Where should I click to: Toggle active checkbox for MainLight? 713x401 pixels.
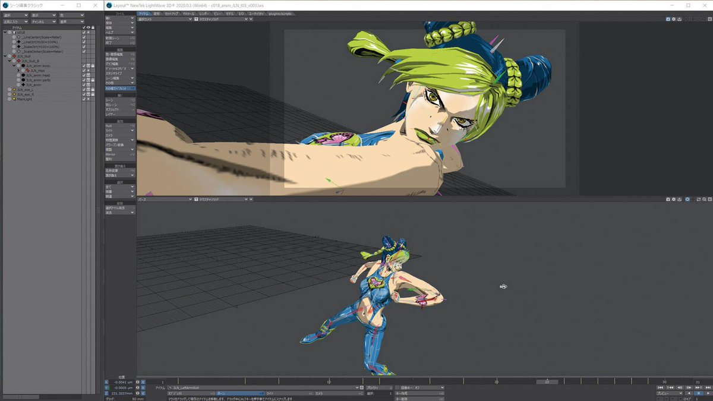pos(84,99)
